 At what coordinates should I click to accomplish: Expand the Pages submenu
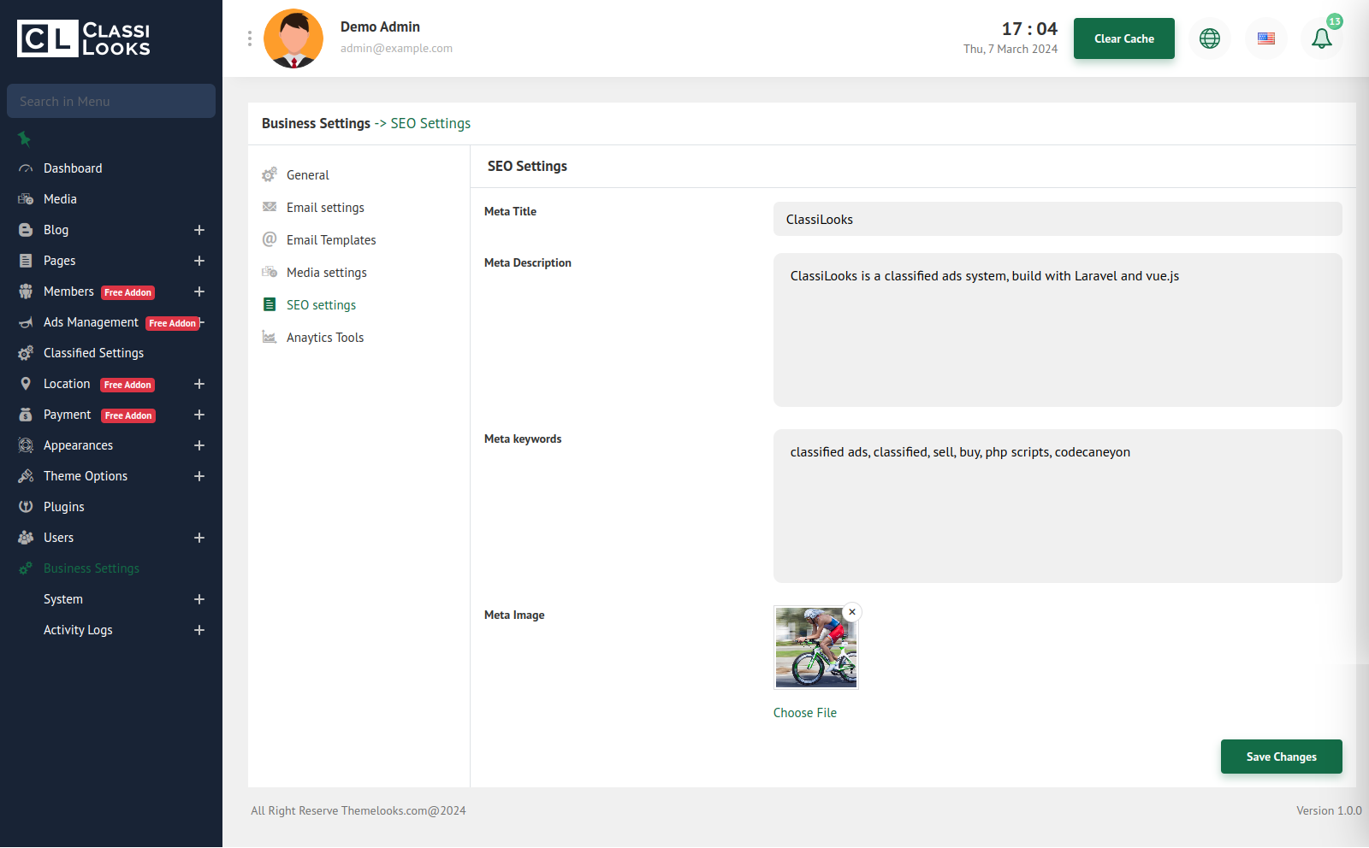199,261
